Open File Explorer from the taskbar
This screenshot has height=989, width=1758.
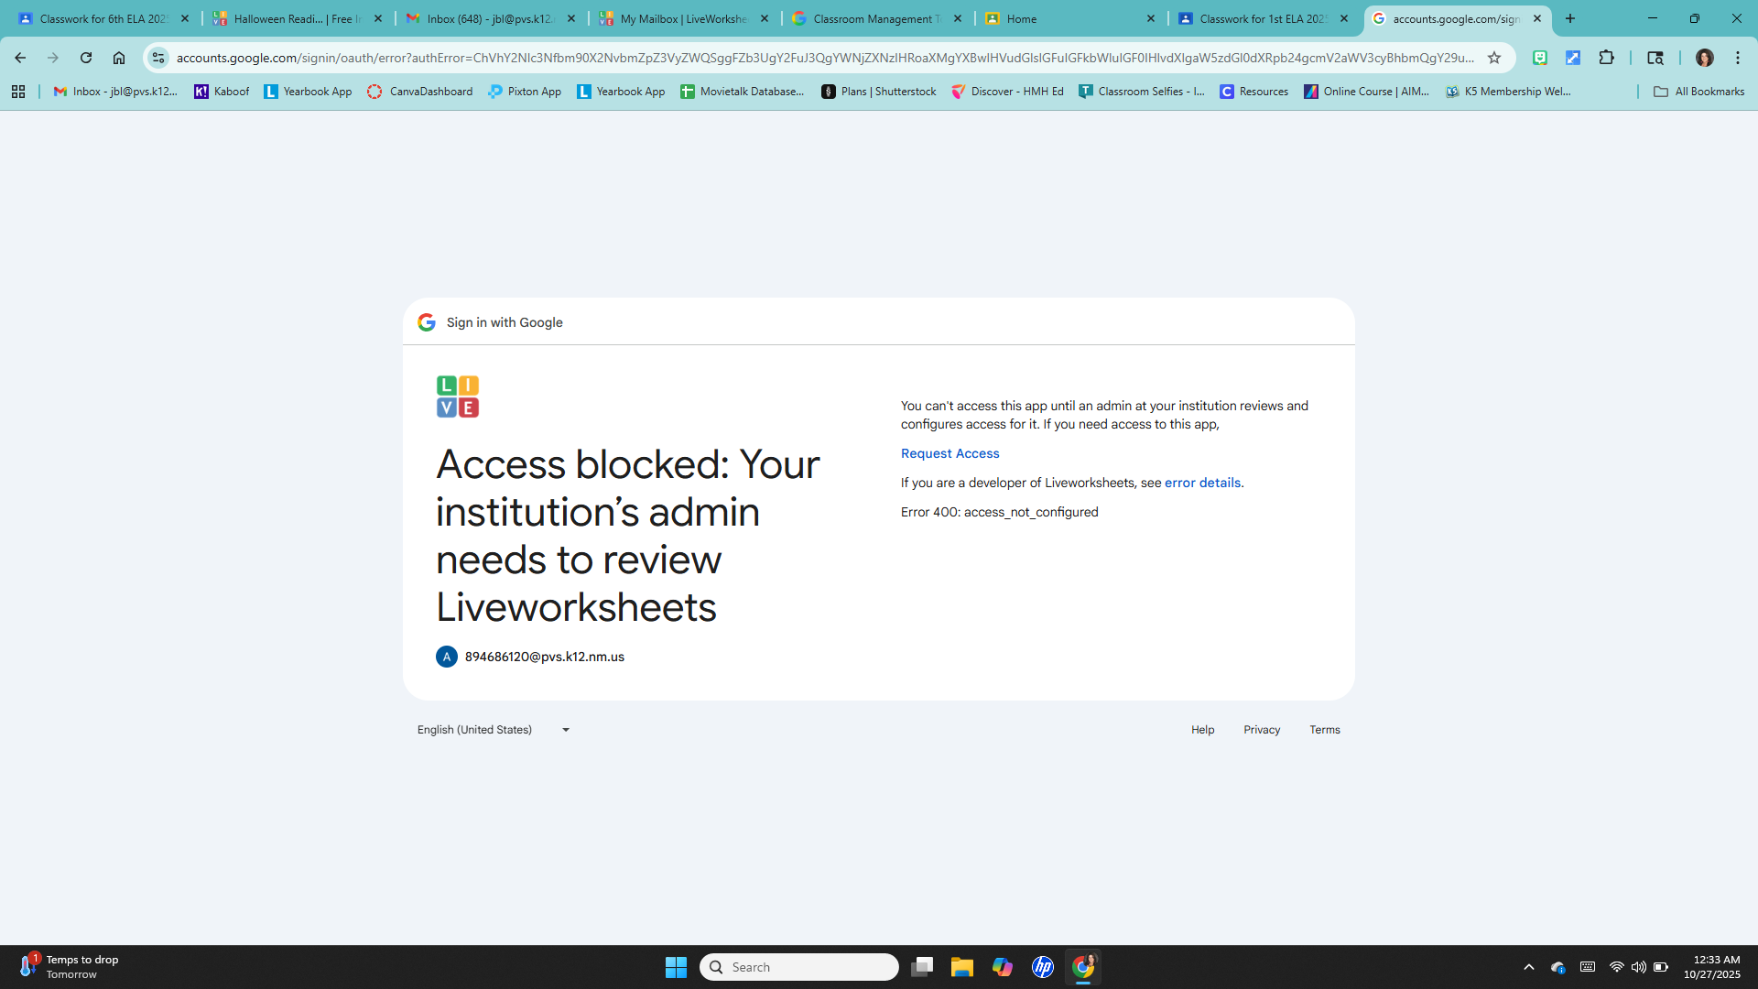(x=961, y=967)
